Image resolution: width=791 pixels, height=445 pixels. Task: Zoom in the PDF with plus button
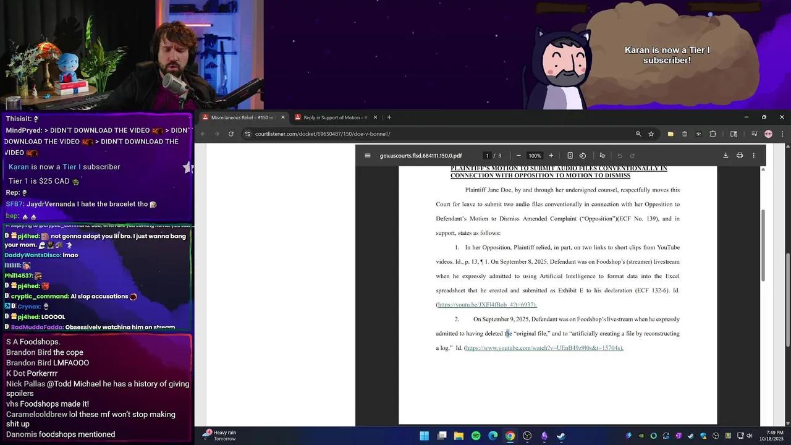click(x=551, y=156)
